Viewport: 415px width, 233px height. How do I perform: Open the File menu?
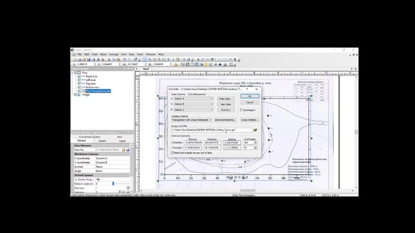80,54
